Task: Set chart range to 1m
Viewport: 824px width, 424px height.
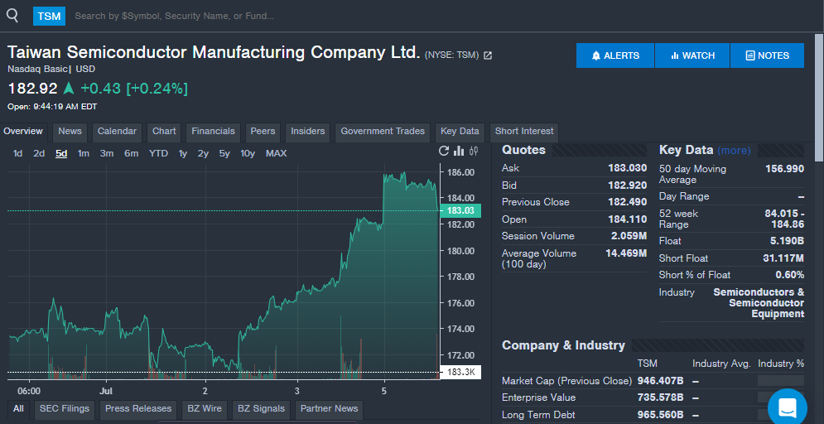Action: (x=83, y=153)
